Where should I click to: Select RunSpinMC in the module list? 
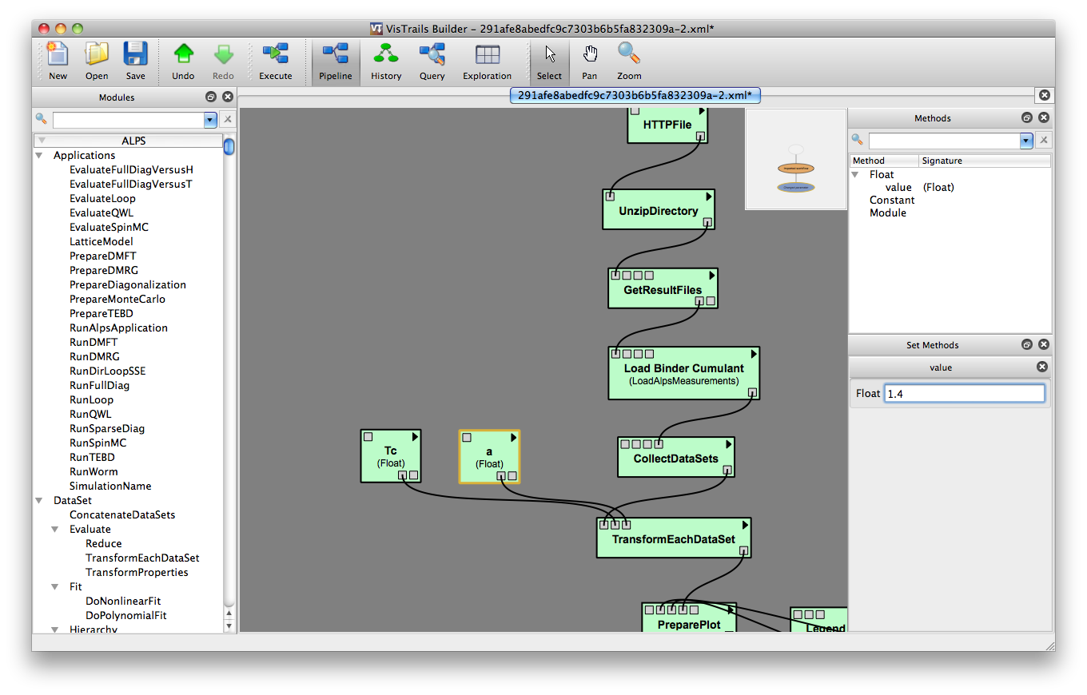pyautogui.click(x=98, y=443)
